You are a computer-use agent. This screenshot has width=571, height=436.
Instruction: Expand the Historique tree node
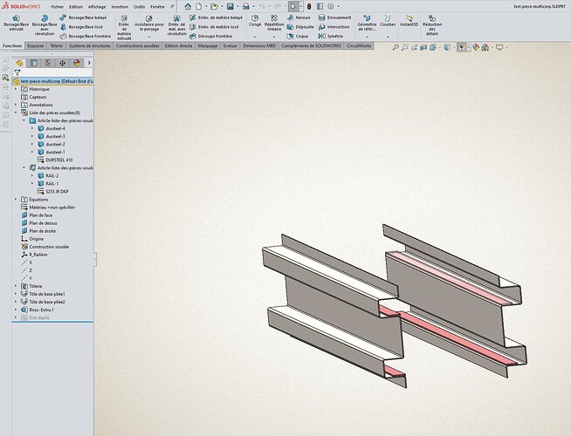point(15,89)
